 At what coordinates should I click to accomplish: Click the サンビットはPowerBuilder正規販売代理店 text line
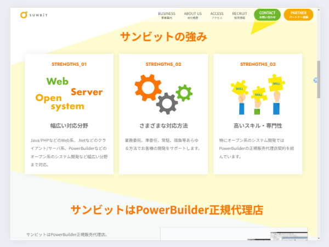pyautogui.click(x=67, y=234)
